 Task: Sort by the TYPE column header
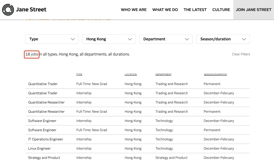(79, 74)
